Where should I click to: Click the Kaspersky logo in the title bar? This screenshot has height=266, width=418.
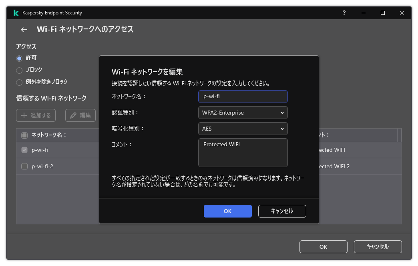(16, 13)
